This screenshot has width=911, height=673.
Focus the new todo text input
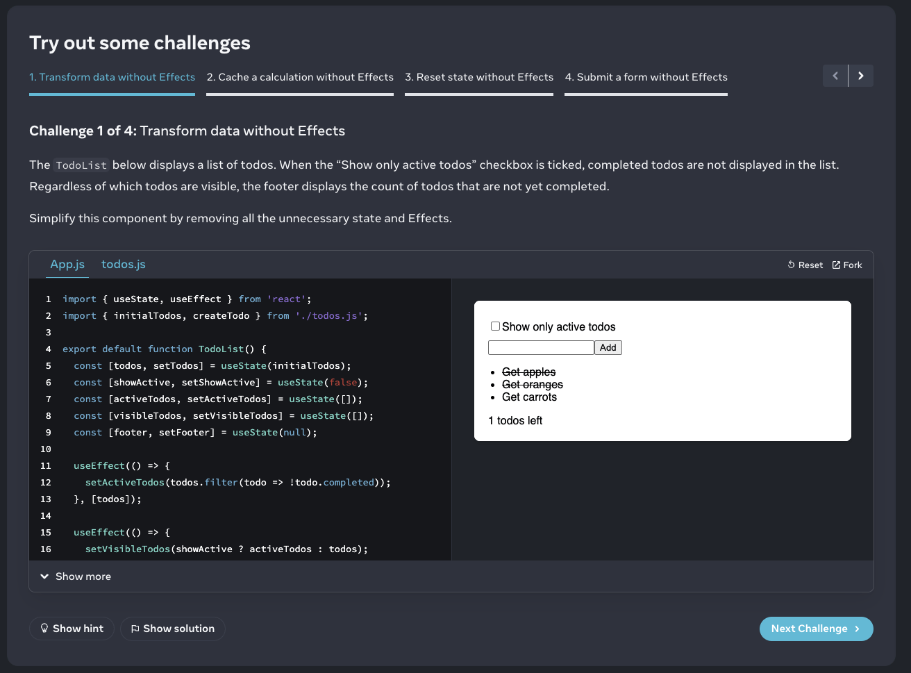click(x=541, y=347)
